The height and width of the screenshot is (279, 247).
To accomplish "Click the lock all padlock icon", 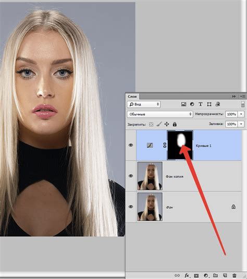I will (x=175, y=124).
